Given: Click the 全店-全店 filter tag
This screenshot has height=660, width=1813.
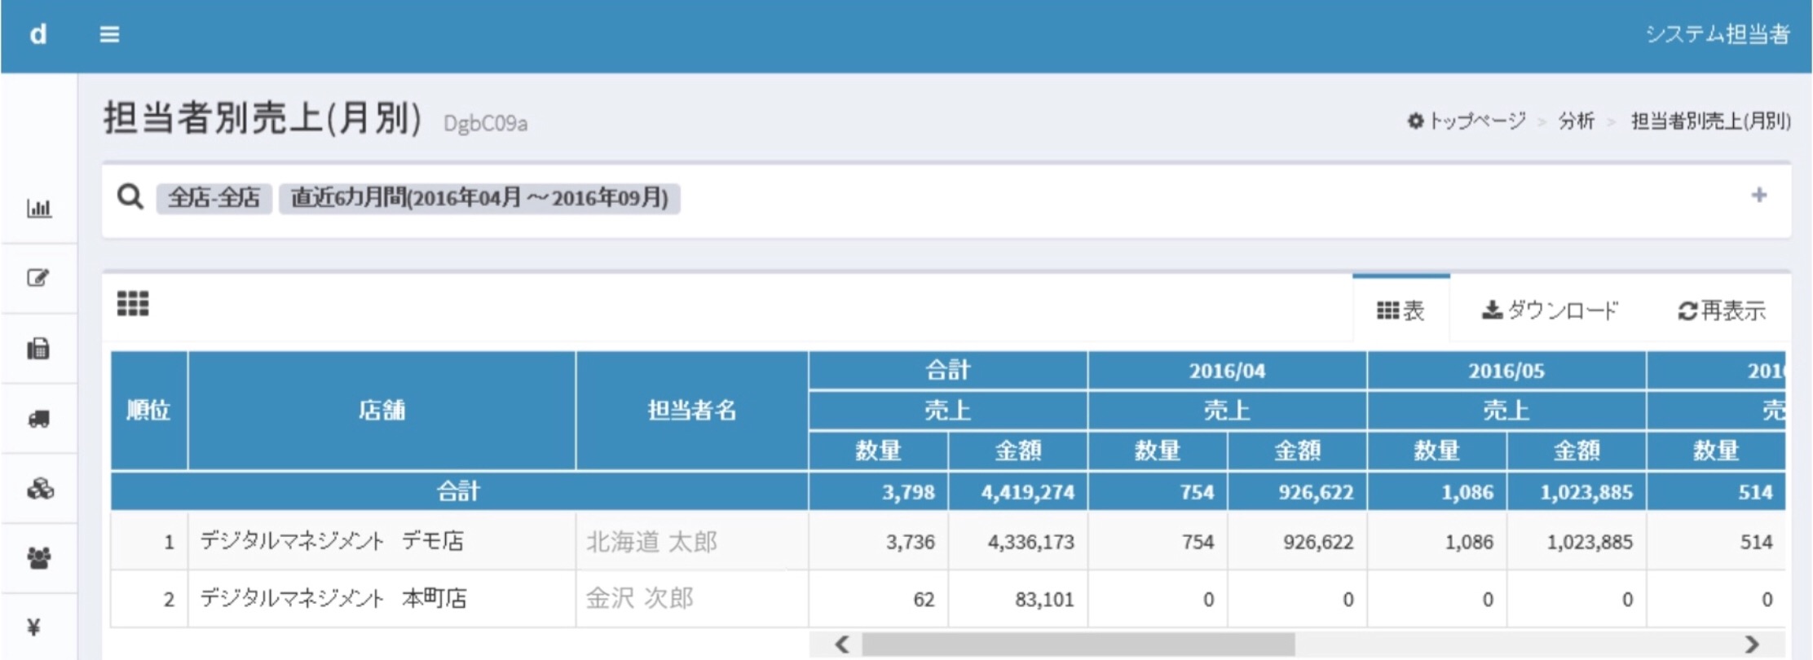Looking at the screenshot, I should [214, 198].
